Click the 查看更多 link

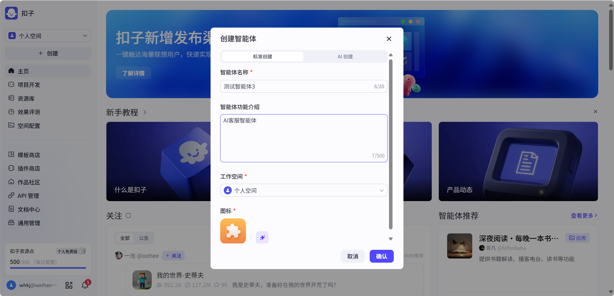coord(583,216)
